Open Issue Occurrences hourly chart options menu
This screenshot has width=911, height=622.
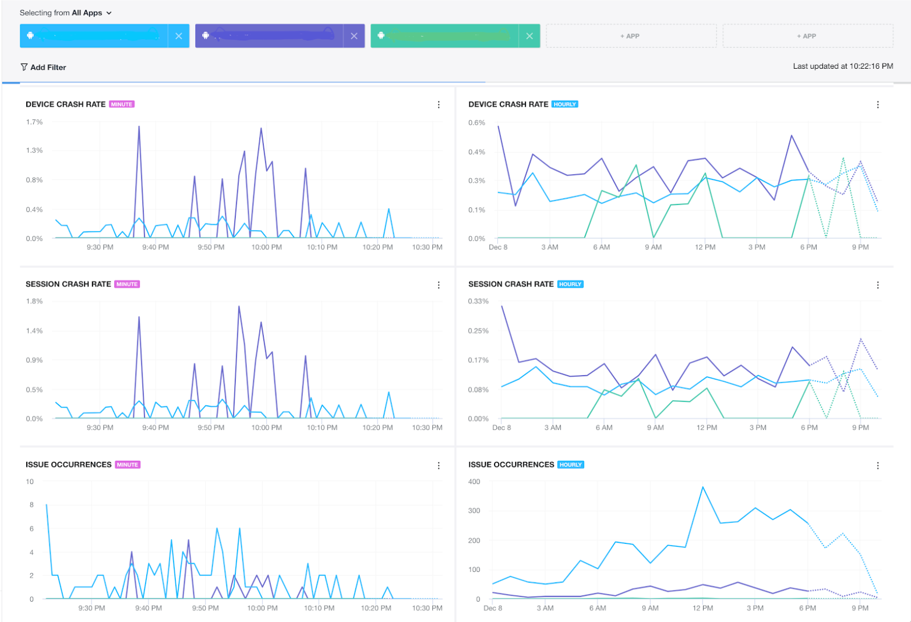pyautogui.click(x=877, y=465)
